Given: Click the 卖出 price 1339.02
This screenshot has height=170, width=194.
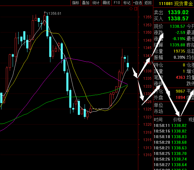Looking at the screenshot, I should [178, 12].
